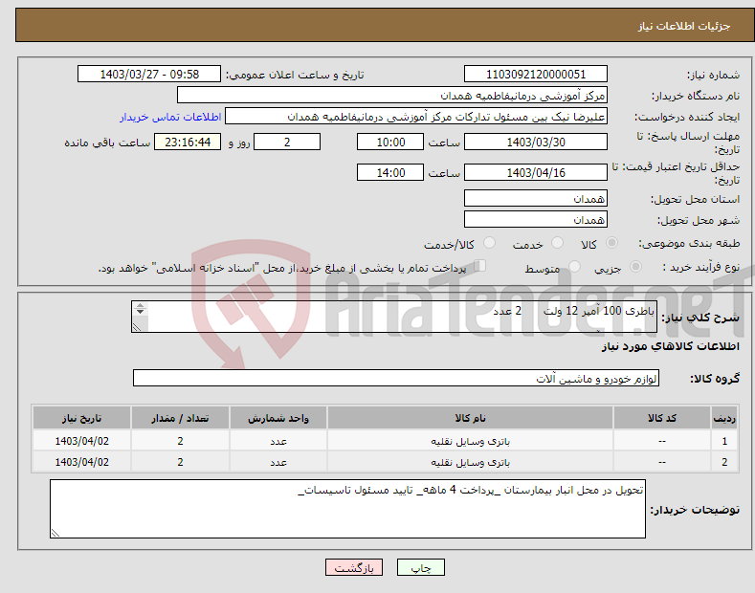Viewport: 755px width, 593px height.
Task: Select the کالا/خدمت radio button
Action: 489,243
